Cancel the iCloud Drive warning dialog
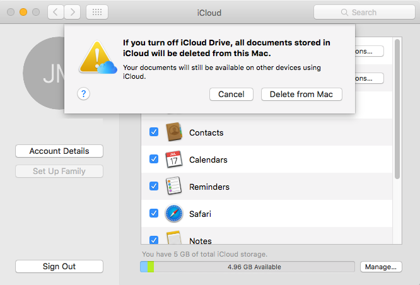Viewport: 420px width, 285px height. click(231, 95)
